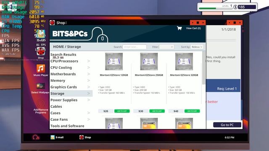Click the dollar money icon in HUD
The height and width of the screenshot is (151, 269).
click(x=235, y=7)
